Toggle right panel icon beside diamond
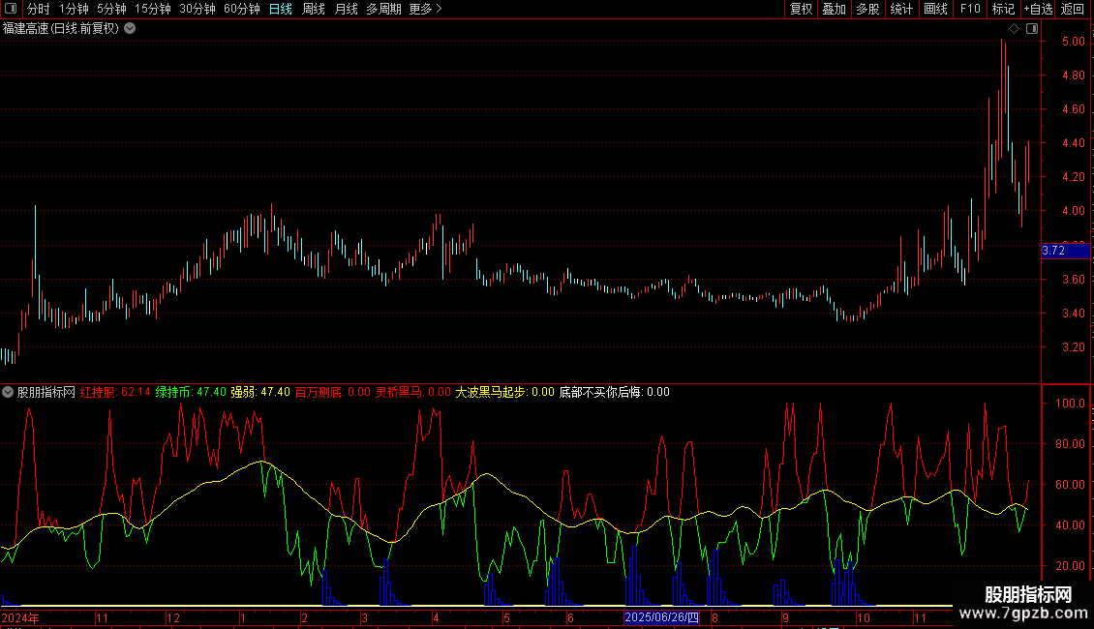The height and width of the screenshot is (629, 1094). (x=1030, y=29)
